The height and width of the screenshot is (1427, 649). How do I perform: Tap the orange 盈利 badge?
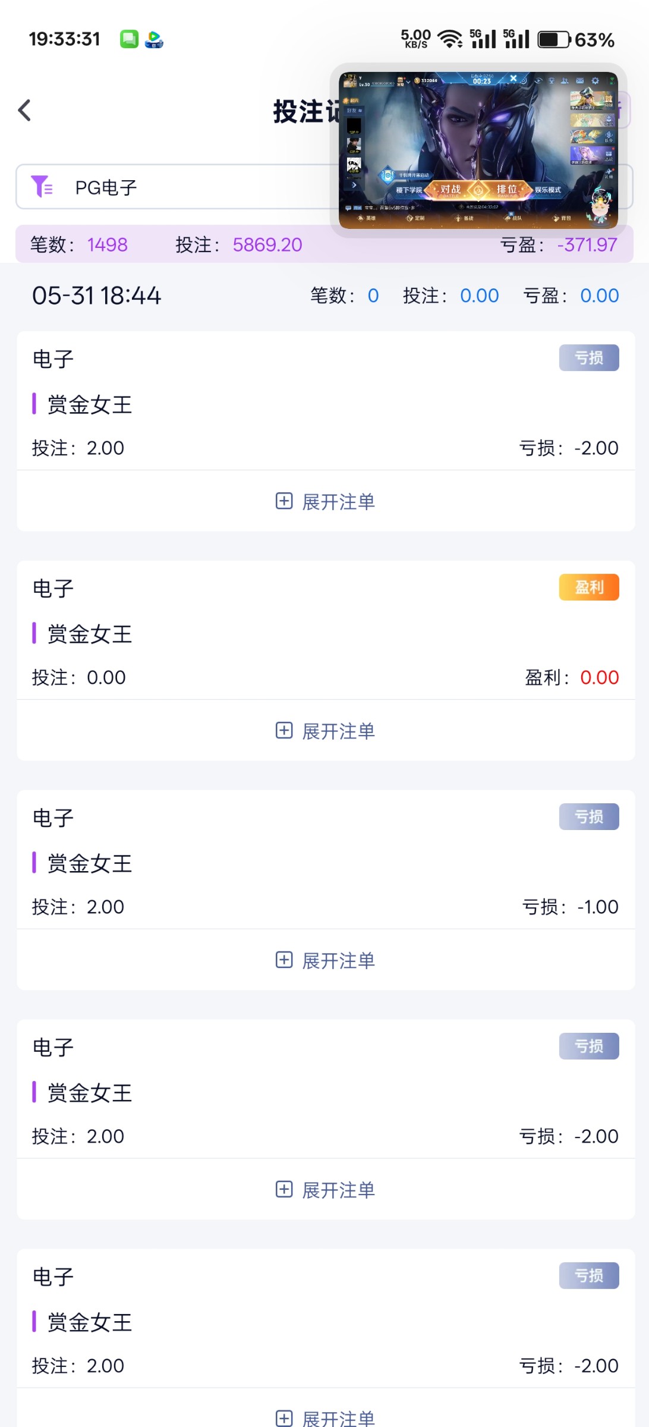tap(588, 587)
